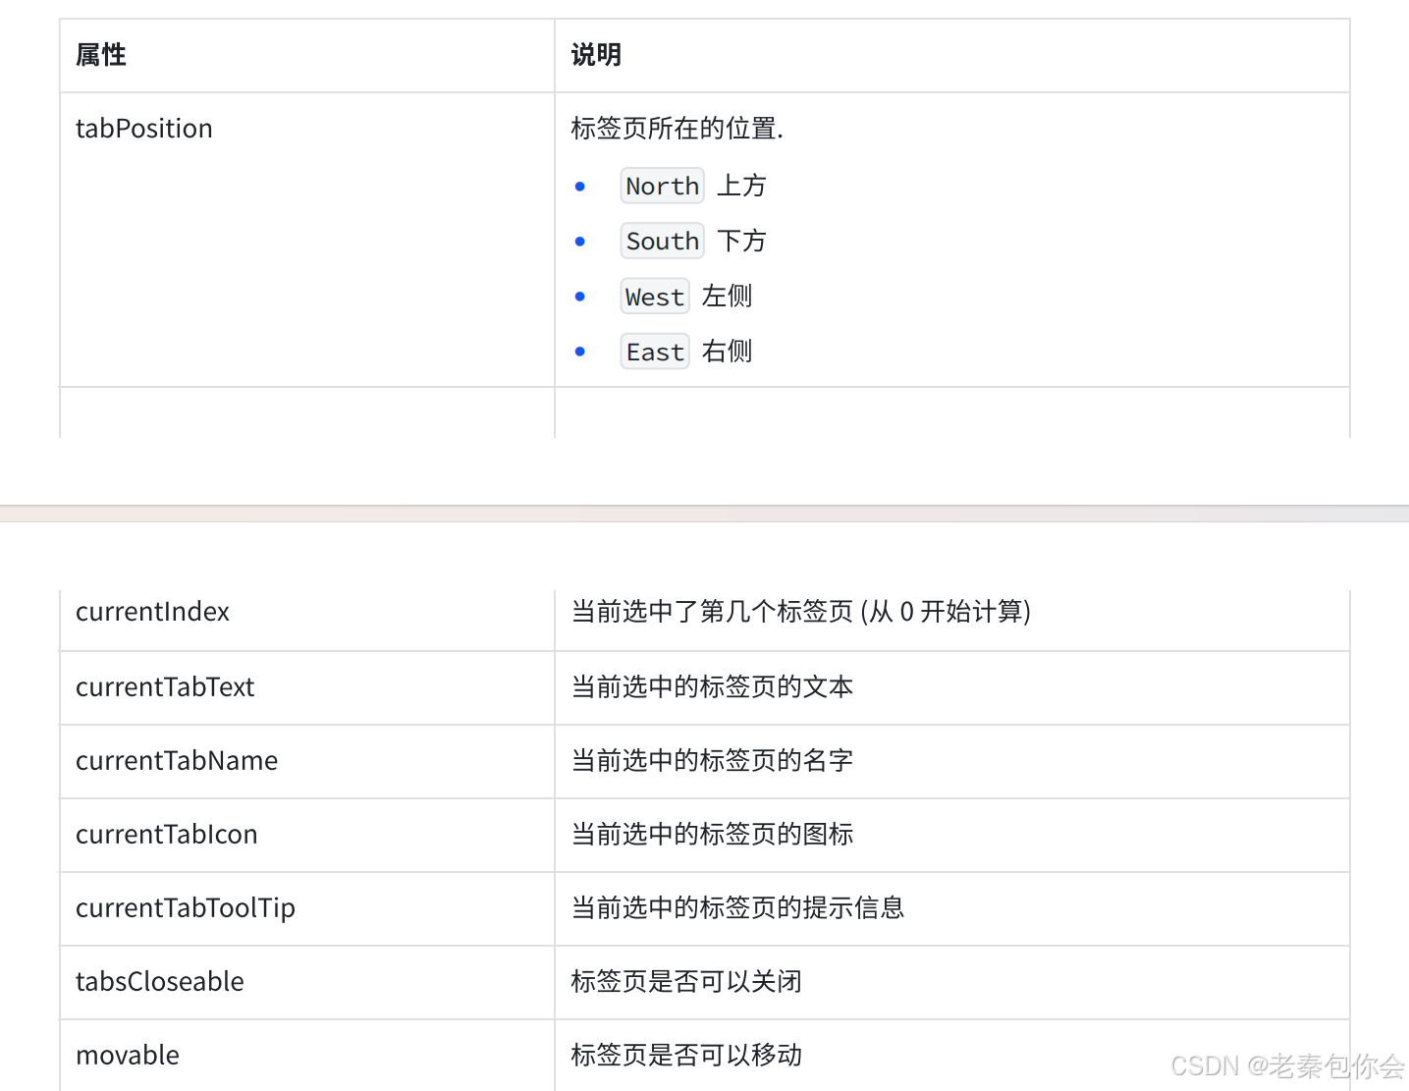The width and height of the screenshot is (1409, 1091).
Task: Select the currentTabName property cell
Action: coord(306,761)
